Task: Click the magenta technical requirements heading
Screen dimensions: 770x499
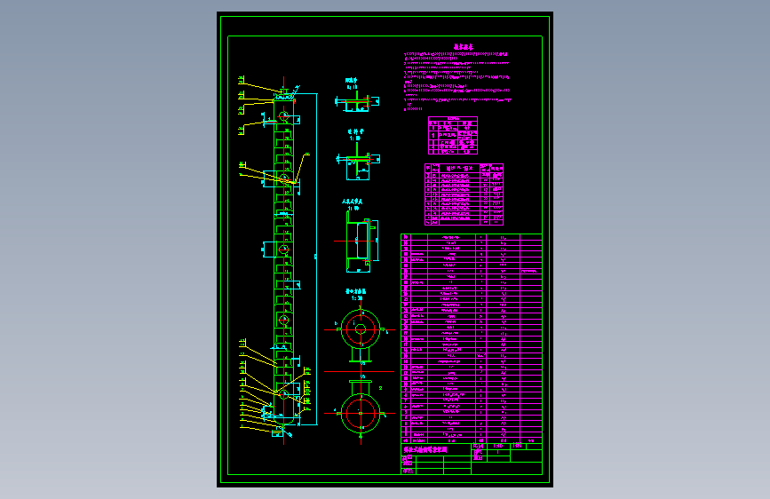Action: coord(463,47)
